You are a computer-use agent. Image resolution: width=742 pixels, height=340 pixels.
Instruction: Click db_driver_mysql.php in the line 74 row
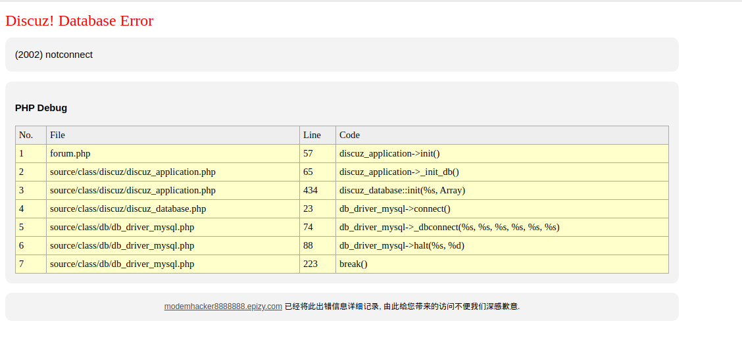(x=173, y=228)
